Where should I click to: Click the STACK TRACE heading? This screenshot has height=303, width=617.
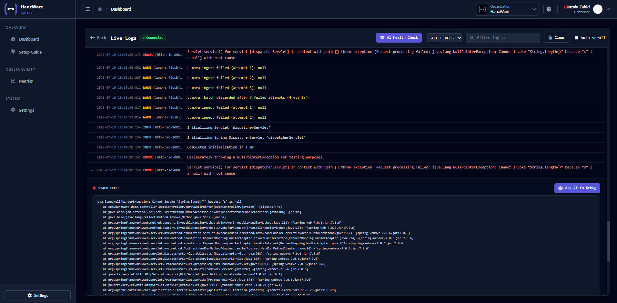pyautogui.click(x=109, y=188)
